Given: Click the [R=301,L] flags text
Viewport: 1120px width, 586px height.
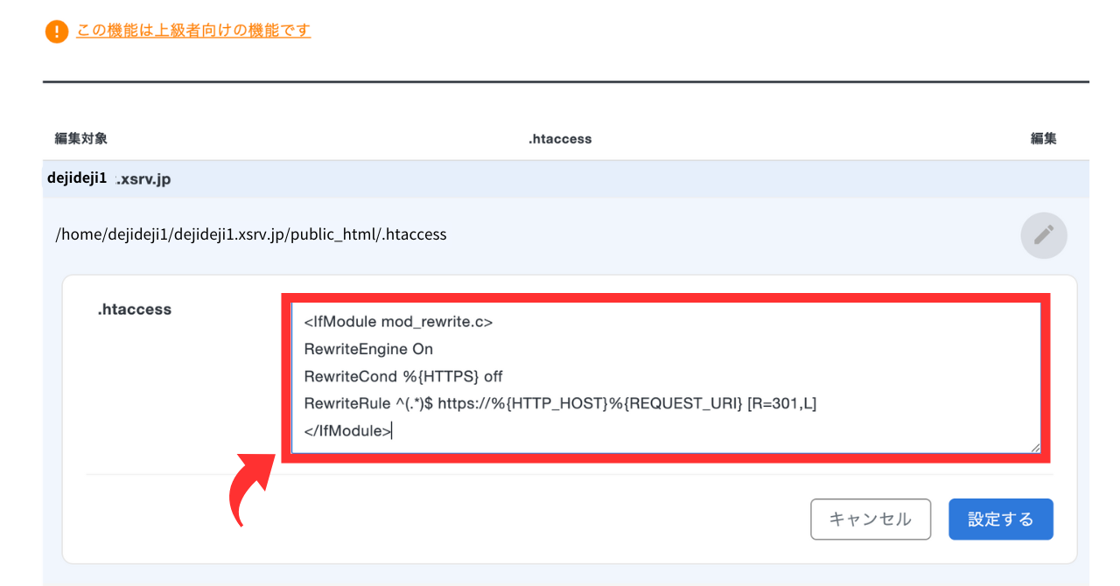Looking at the screenshot, I should pos(781,403).
